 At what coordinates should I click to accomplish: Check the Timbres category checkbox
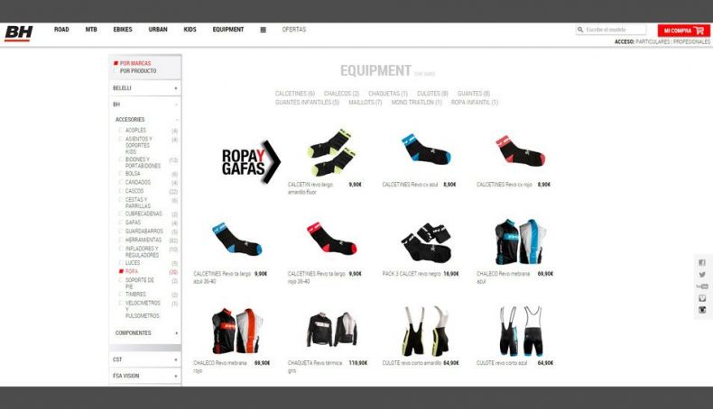click(121, 295)
